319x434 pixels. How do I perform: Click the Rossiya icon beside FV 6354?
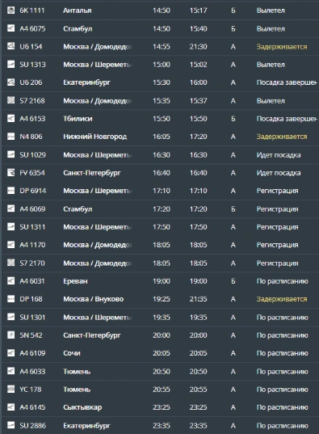[x=10, y=173]
